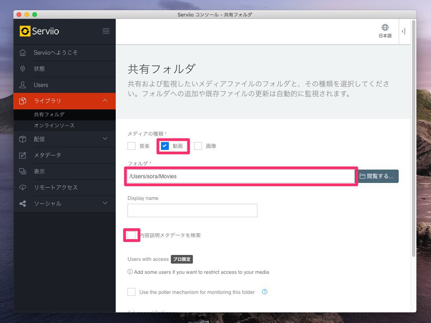Viewport: 431px width, 323px height.
Task: Select 共有フォルダ submenu item
Action: pyautogui.click(x=65, y=114)
